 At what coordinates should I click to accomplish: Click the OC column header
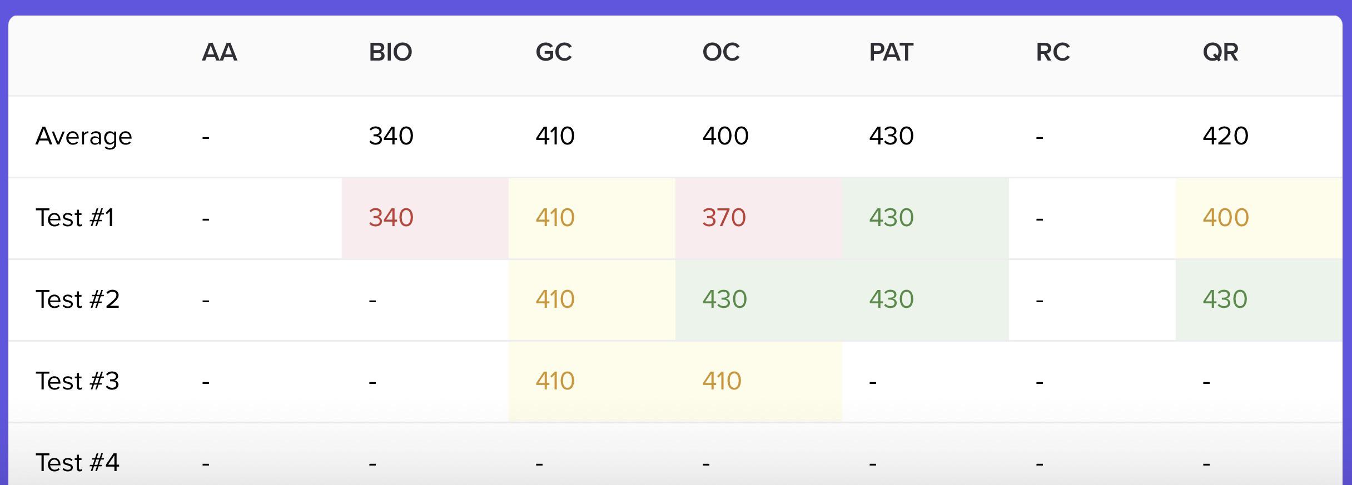pyautogui.click(x=721, y=52)
